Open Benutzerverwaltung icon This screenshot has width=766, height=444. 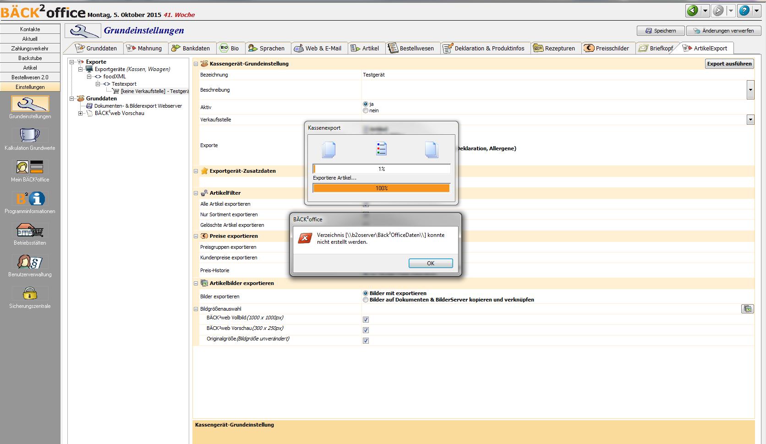(x=30, y=262)
